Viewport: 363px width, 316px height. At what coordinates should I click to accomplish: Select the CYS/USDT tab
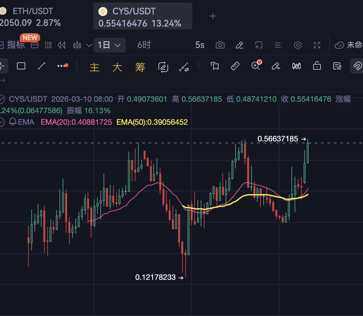pyautogui.click(x=143, y=16)
